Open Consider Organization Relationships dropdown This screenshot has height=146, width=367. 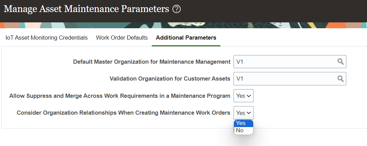tap(243, 113)
